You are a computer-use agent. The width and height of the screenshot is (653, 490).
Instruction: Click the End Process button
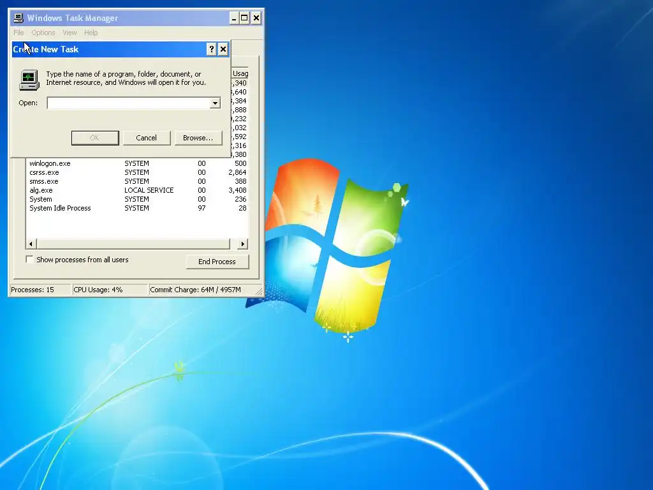tap(217, 262)
